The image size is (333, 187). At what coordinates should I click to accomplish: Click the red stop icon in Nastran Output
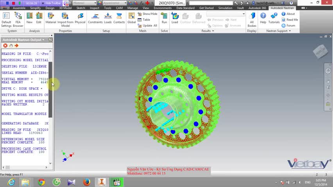coord(5,46)
